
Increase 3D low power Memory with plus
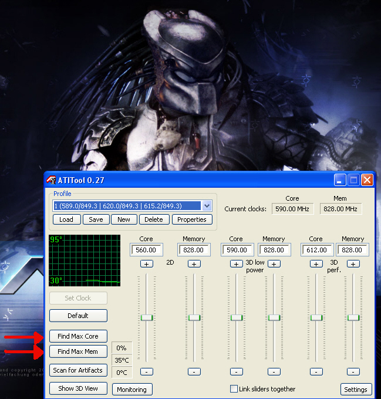274,264
